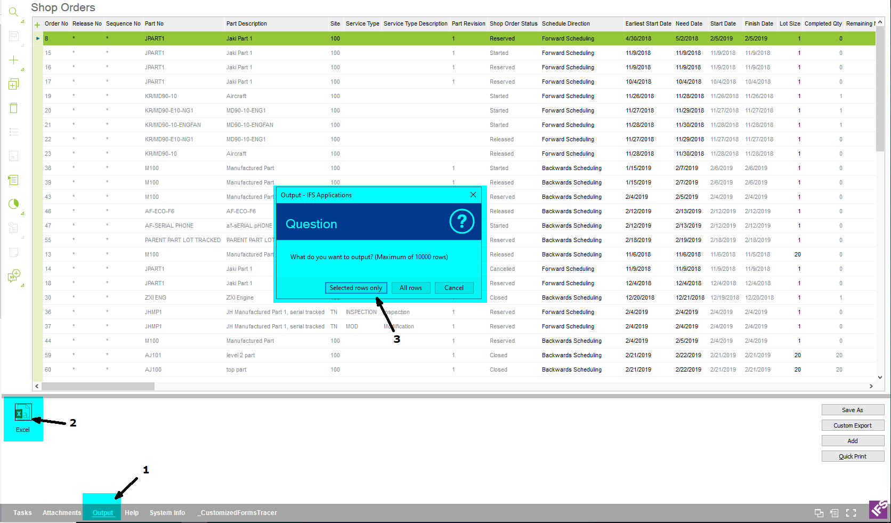Click the question mark icon in dialog

(461, 221)
